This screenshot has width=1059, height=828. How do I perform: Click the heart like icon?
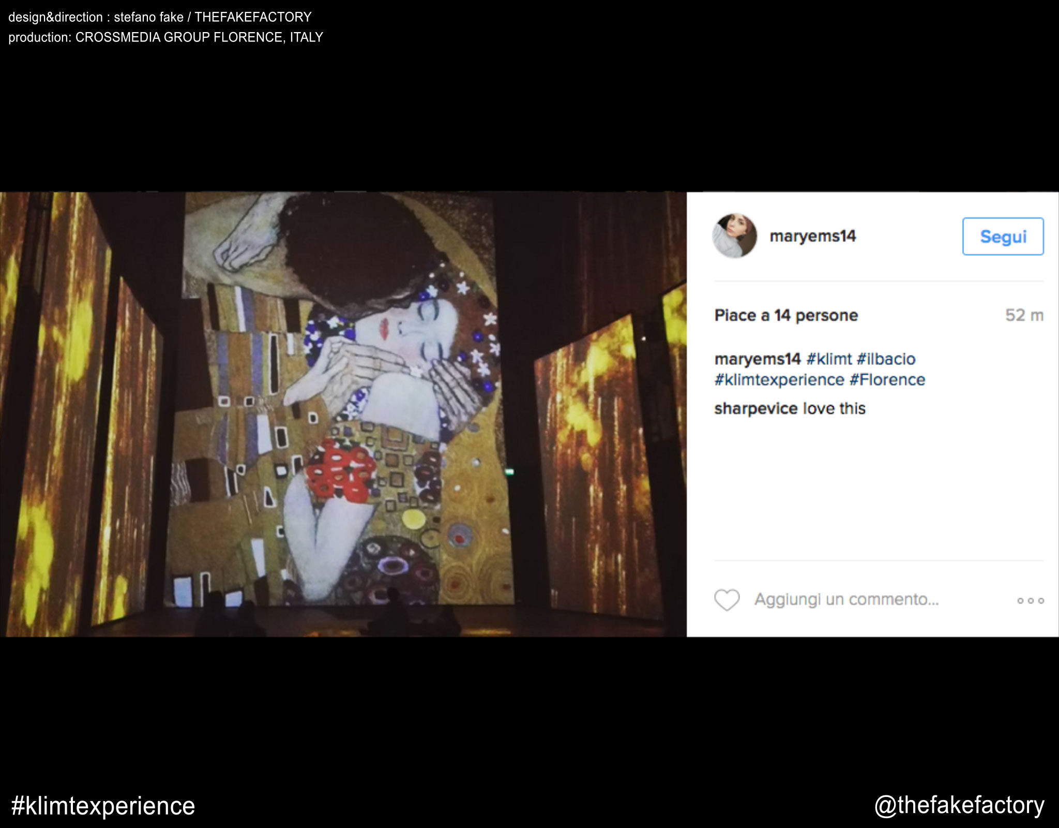point(727,600)
